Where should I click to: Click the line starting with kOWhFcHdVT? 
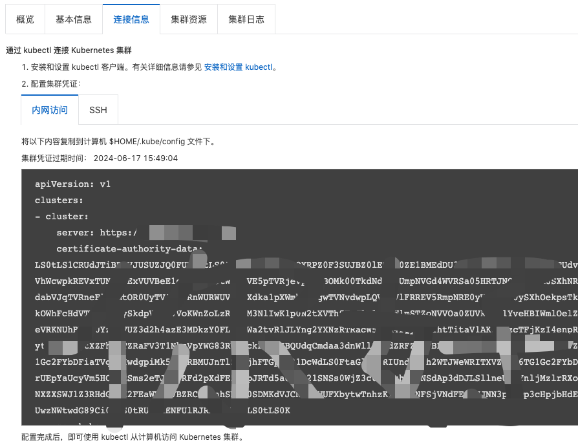[306, 314]
